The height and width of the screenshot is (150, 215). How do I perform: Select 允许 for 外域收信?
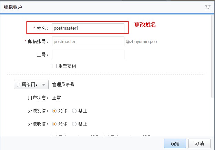pos(54,124)
